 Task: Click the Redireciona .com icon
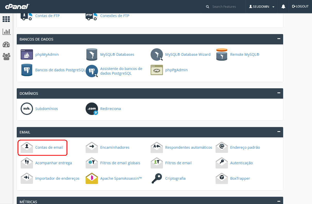coord(92,109)
